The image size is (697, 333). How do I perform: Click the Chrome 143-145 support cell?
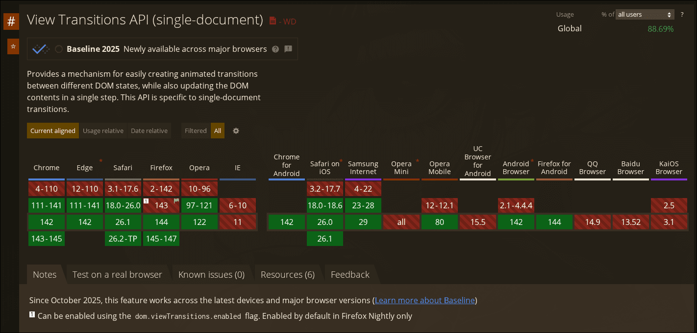coord(47,239)
